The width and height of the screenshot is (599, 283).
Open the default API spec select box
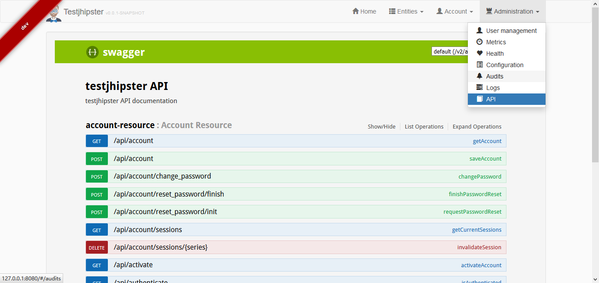tap(450, 51)
